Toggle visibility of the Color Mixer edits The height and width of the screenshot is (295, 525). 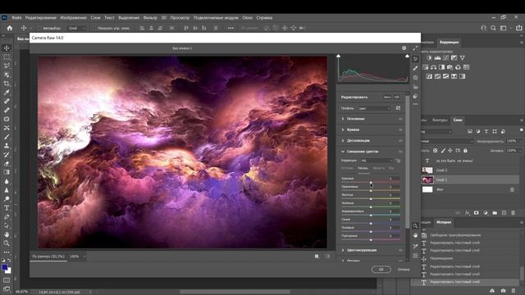[400, 152]
